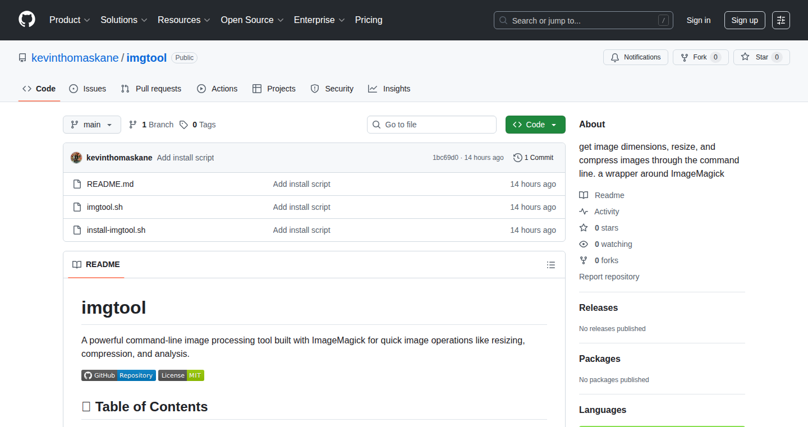Image resolution: width=808 pixels, height=427 pixels.
Task: Expand the Enterprise menu
Action: (x=319, y=20)
